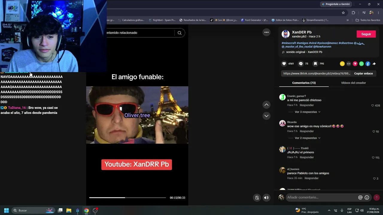
Task: Open the @NewAaronn mention
Action: pos(322,47)
